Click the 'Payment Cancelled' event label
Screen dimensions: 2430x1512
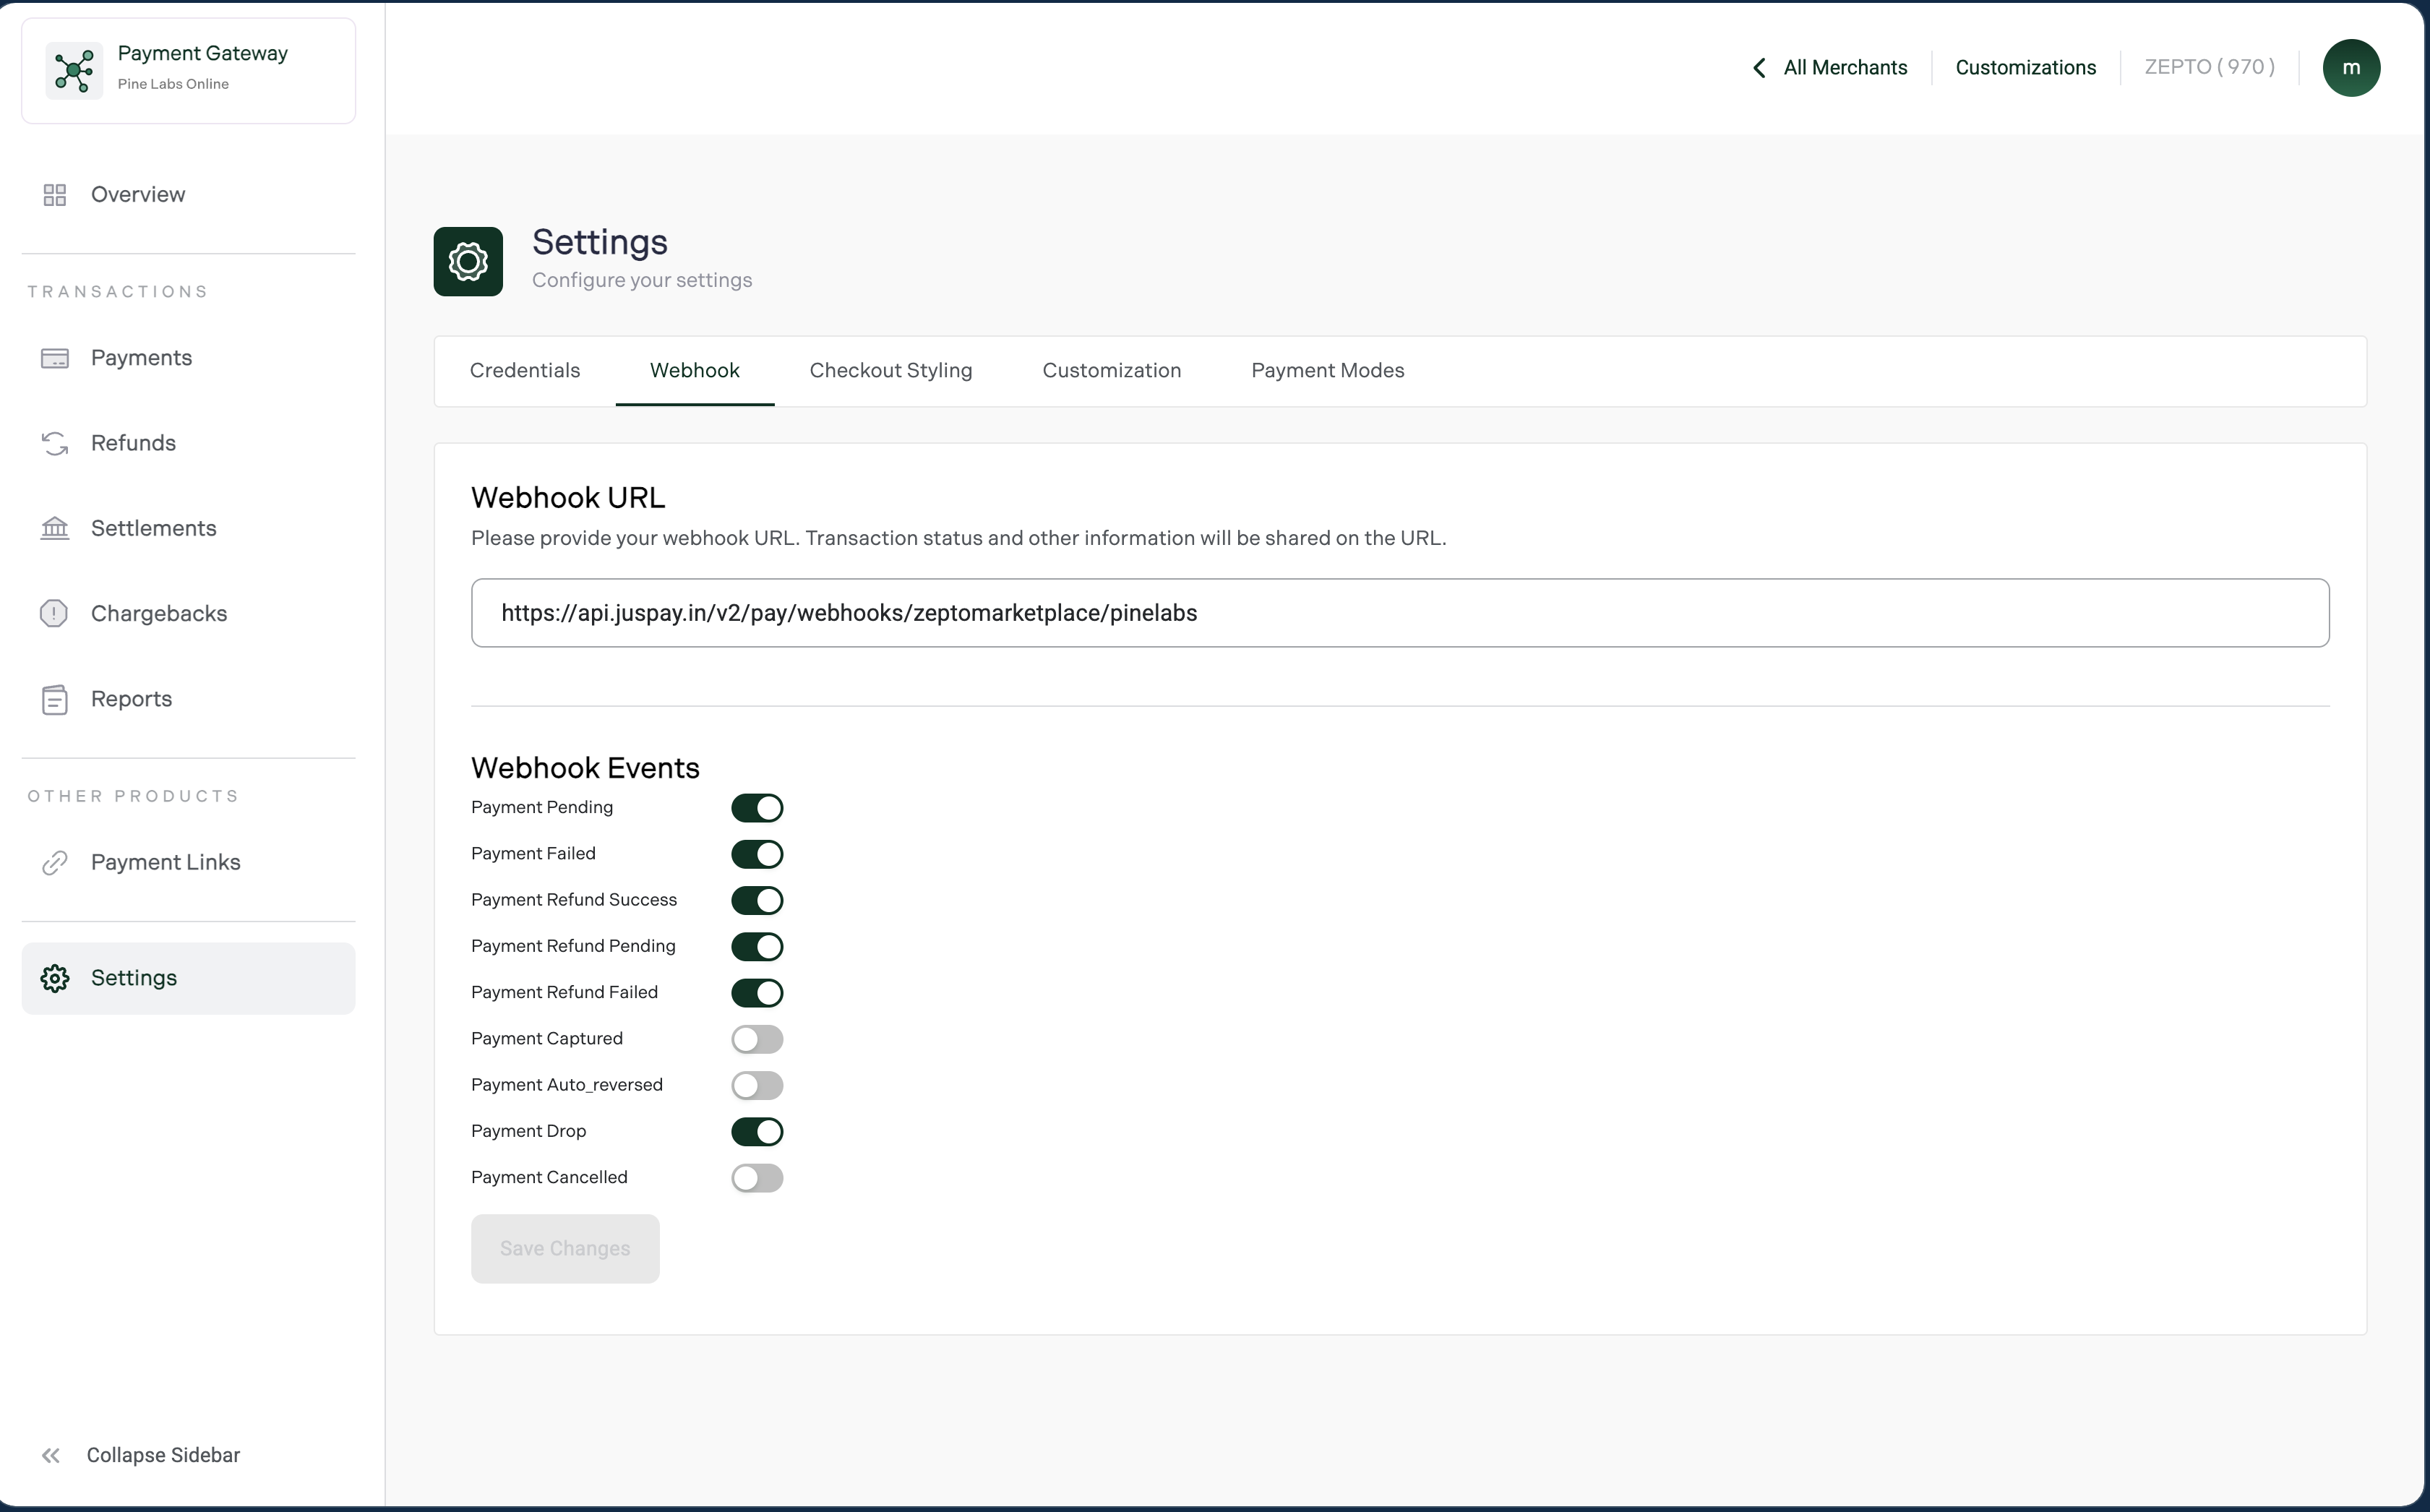coord(549,1177)
